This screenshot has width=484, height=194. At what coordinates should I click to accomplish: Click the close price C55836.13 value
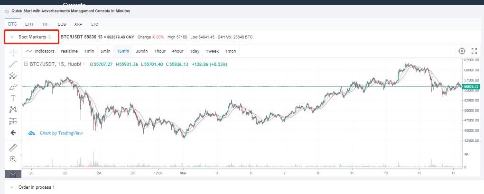(x=177, y=65)
